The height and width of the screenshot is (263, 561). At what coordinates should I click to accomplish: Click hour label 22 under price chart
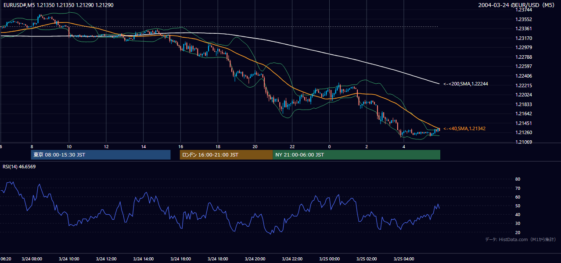292,146
